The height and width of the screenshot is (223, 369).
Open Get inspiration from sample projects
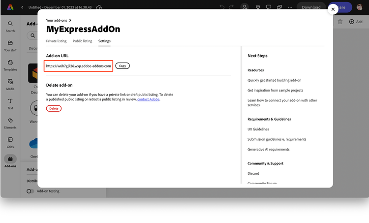[x=275, y=90]
